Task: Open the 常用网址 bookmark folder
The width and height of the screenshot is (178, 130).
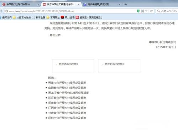Action: pos(53,17)
